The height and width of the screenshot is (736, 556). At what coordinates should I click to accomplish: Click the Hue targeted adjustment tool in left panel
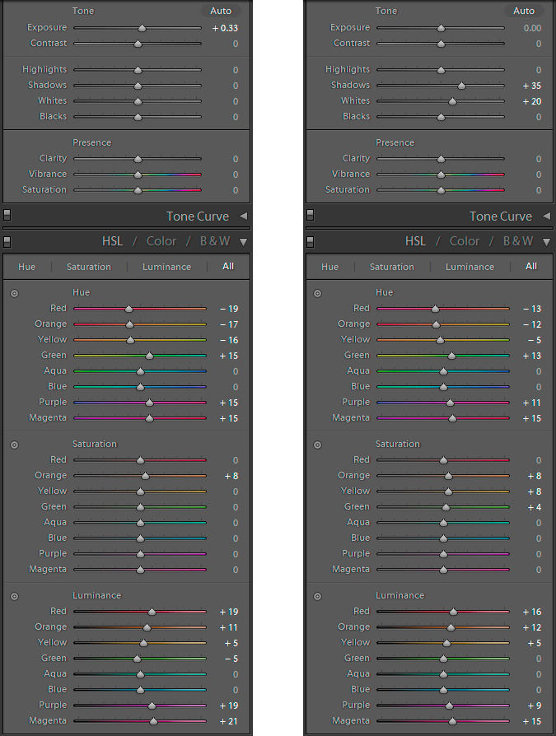click(x=15, y=293)
